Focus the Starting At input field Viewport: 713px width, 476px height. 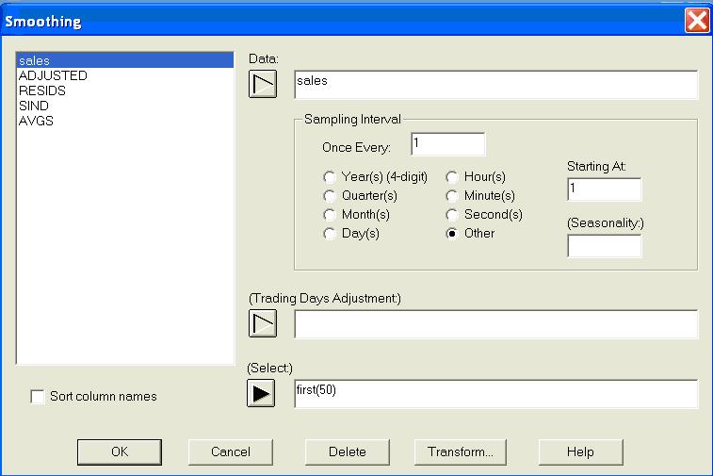(x=605, y=189)
